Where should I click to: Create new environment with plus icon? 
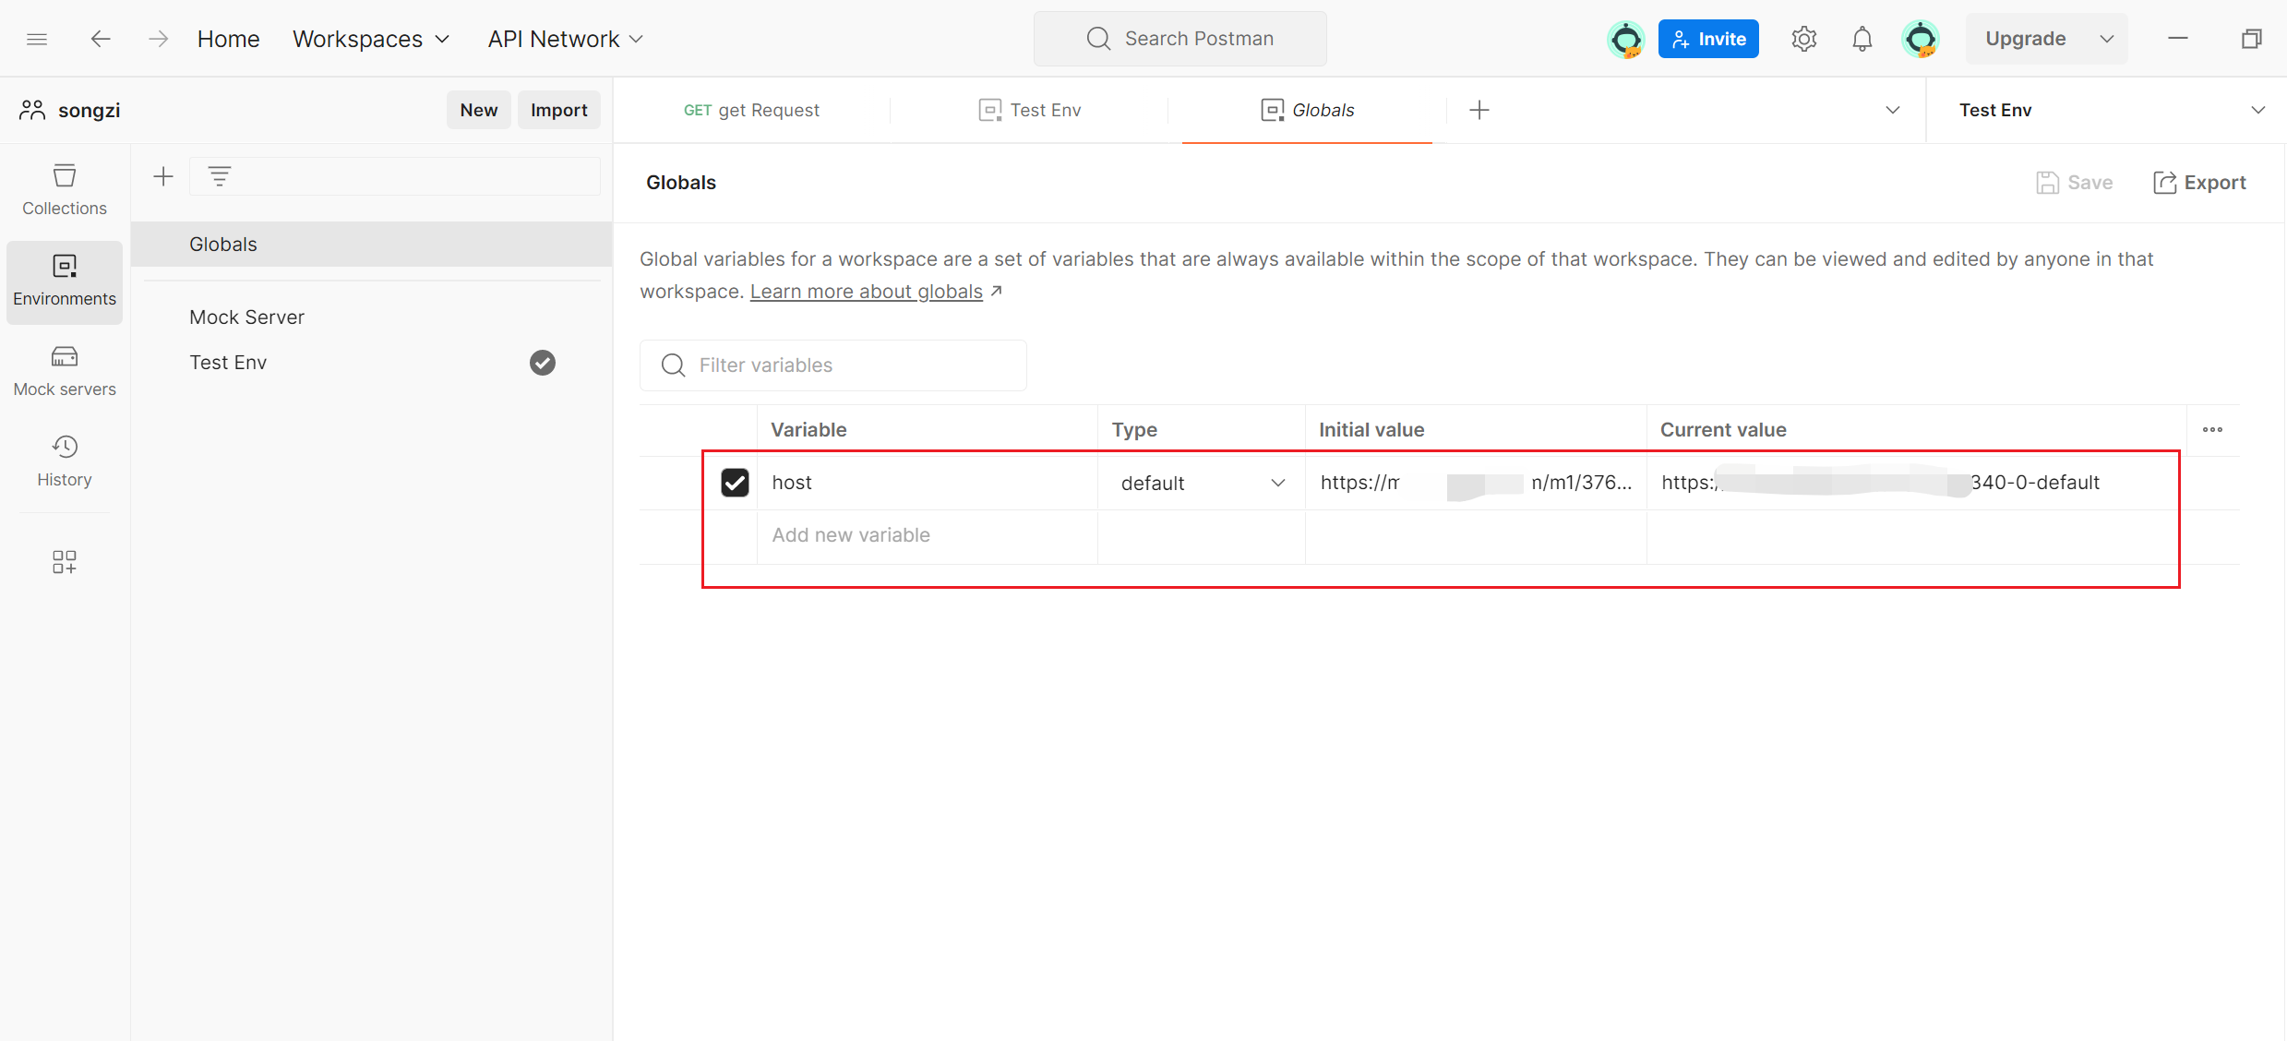(163, 176)
